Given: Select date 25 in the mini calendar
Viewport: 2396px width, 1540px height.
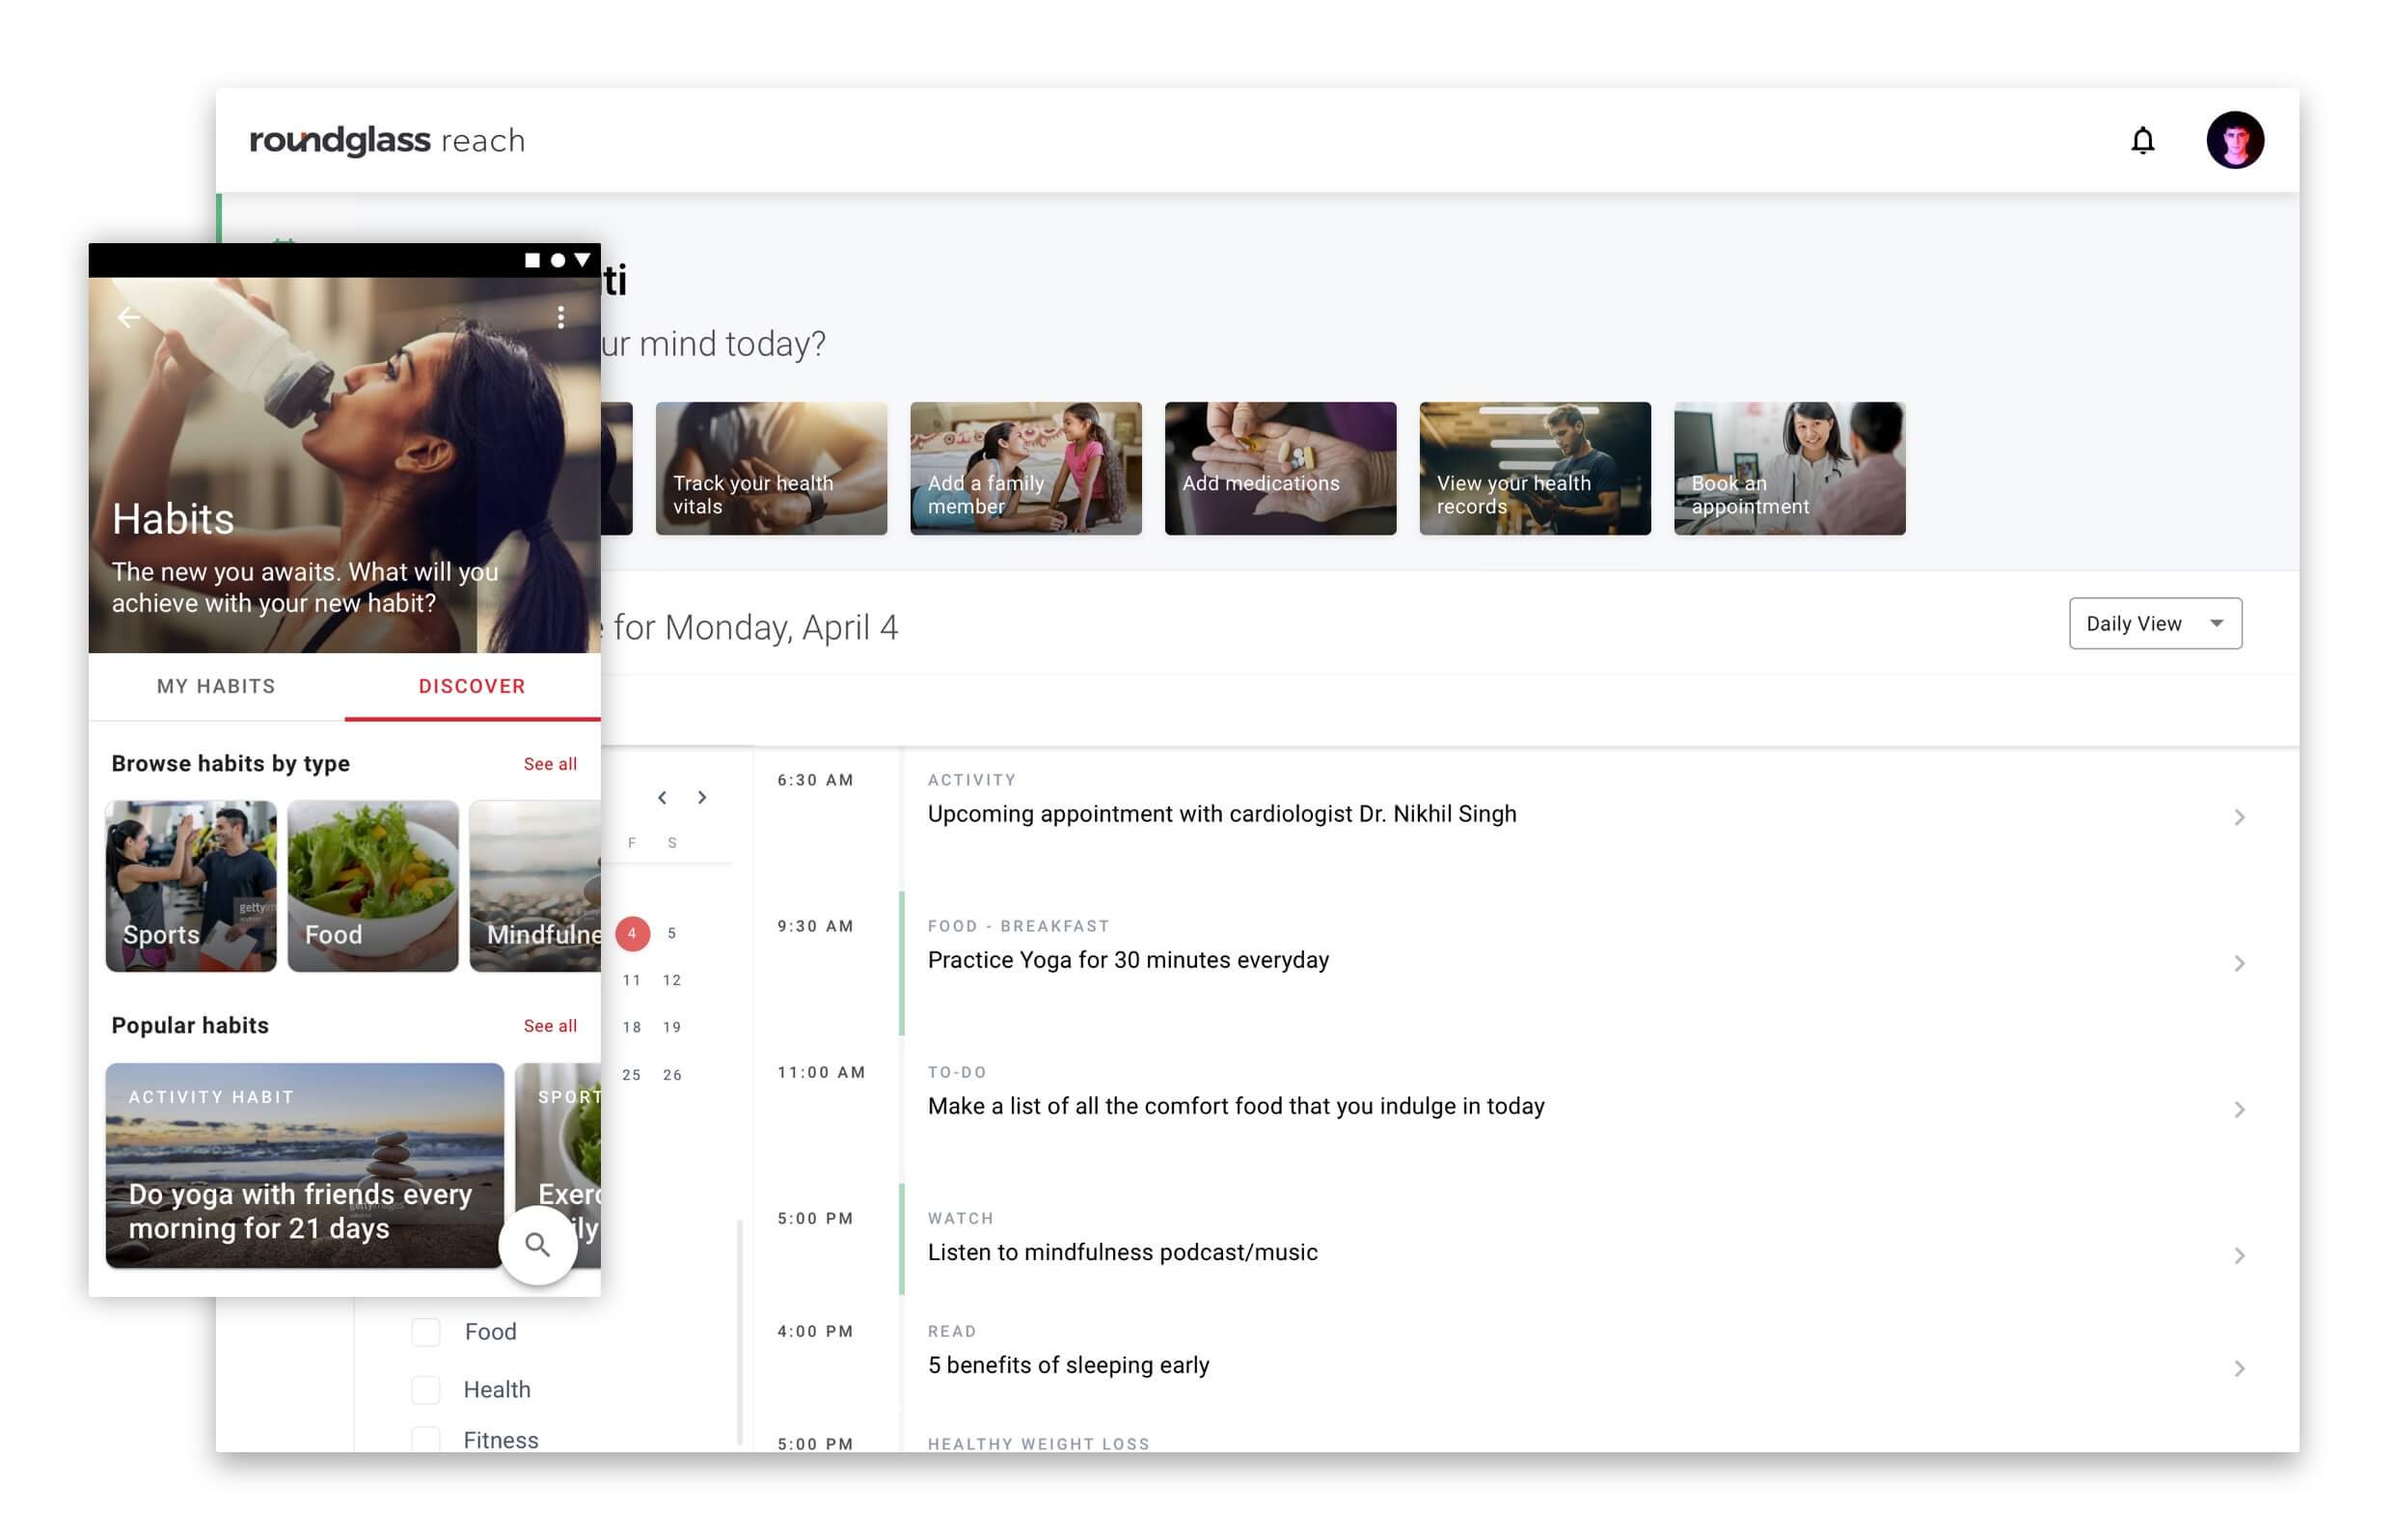Looking at the screenshot, I should click(632, 1075).
